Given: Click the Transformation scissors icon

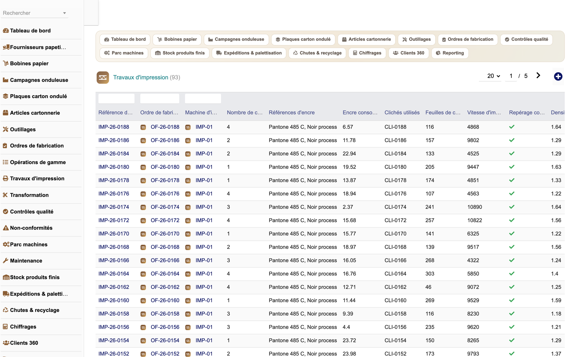Looking at the screenshot, I should coord(6,195).
